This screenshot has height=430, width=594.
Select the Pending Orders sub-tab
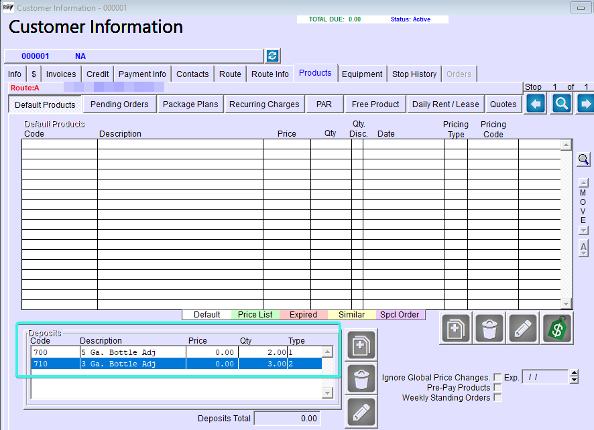pyautogui.click(x=119, y=104)
